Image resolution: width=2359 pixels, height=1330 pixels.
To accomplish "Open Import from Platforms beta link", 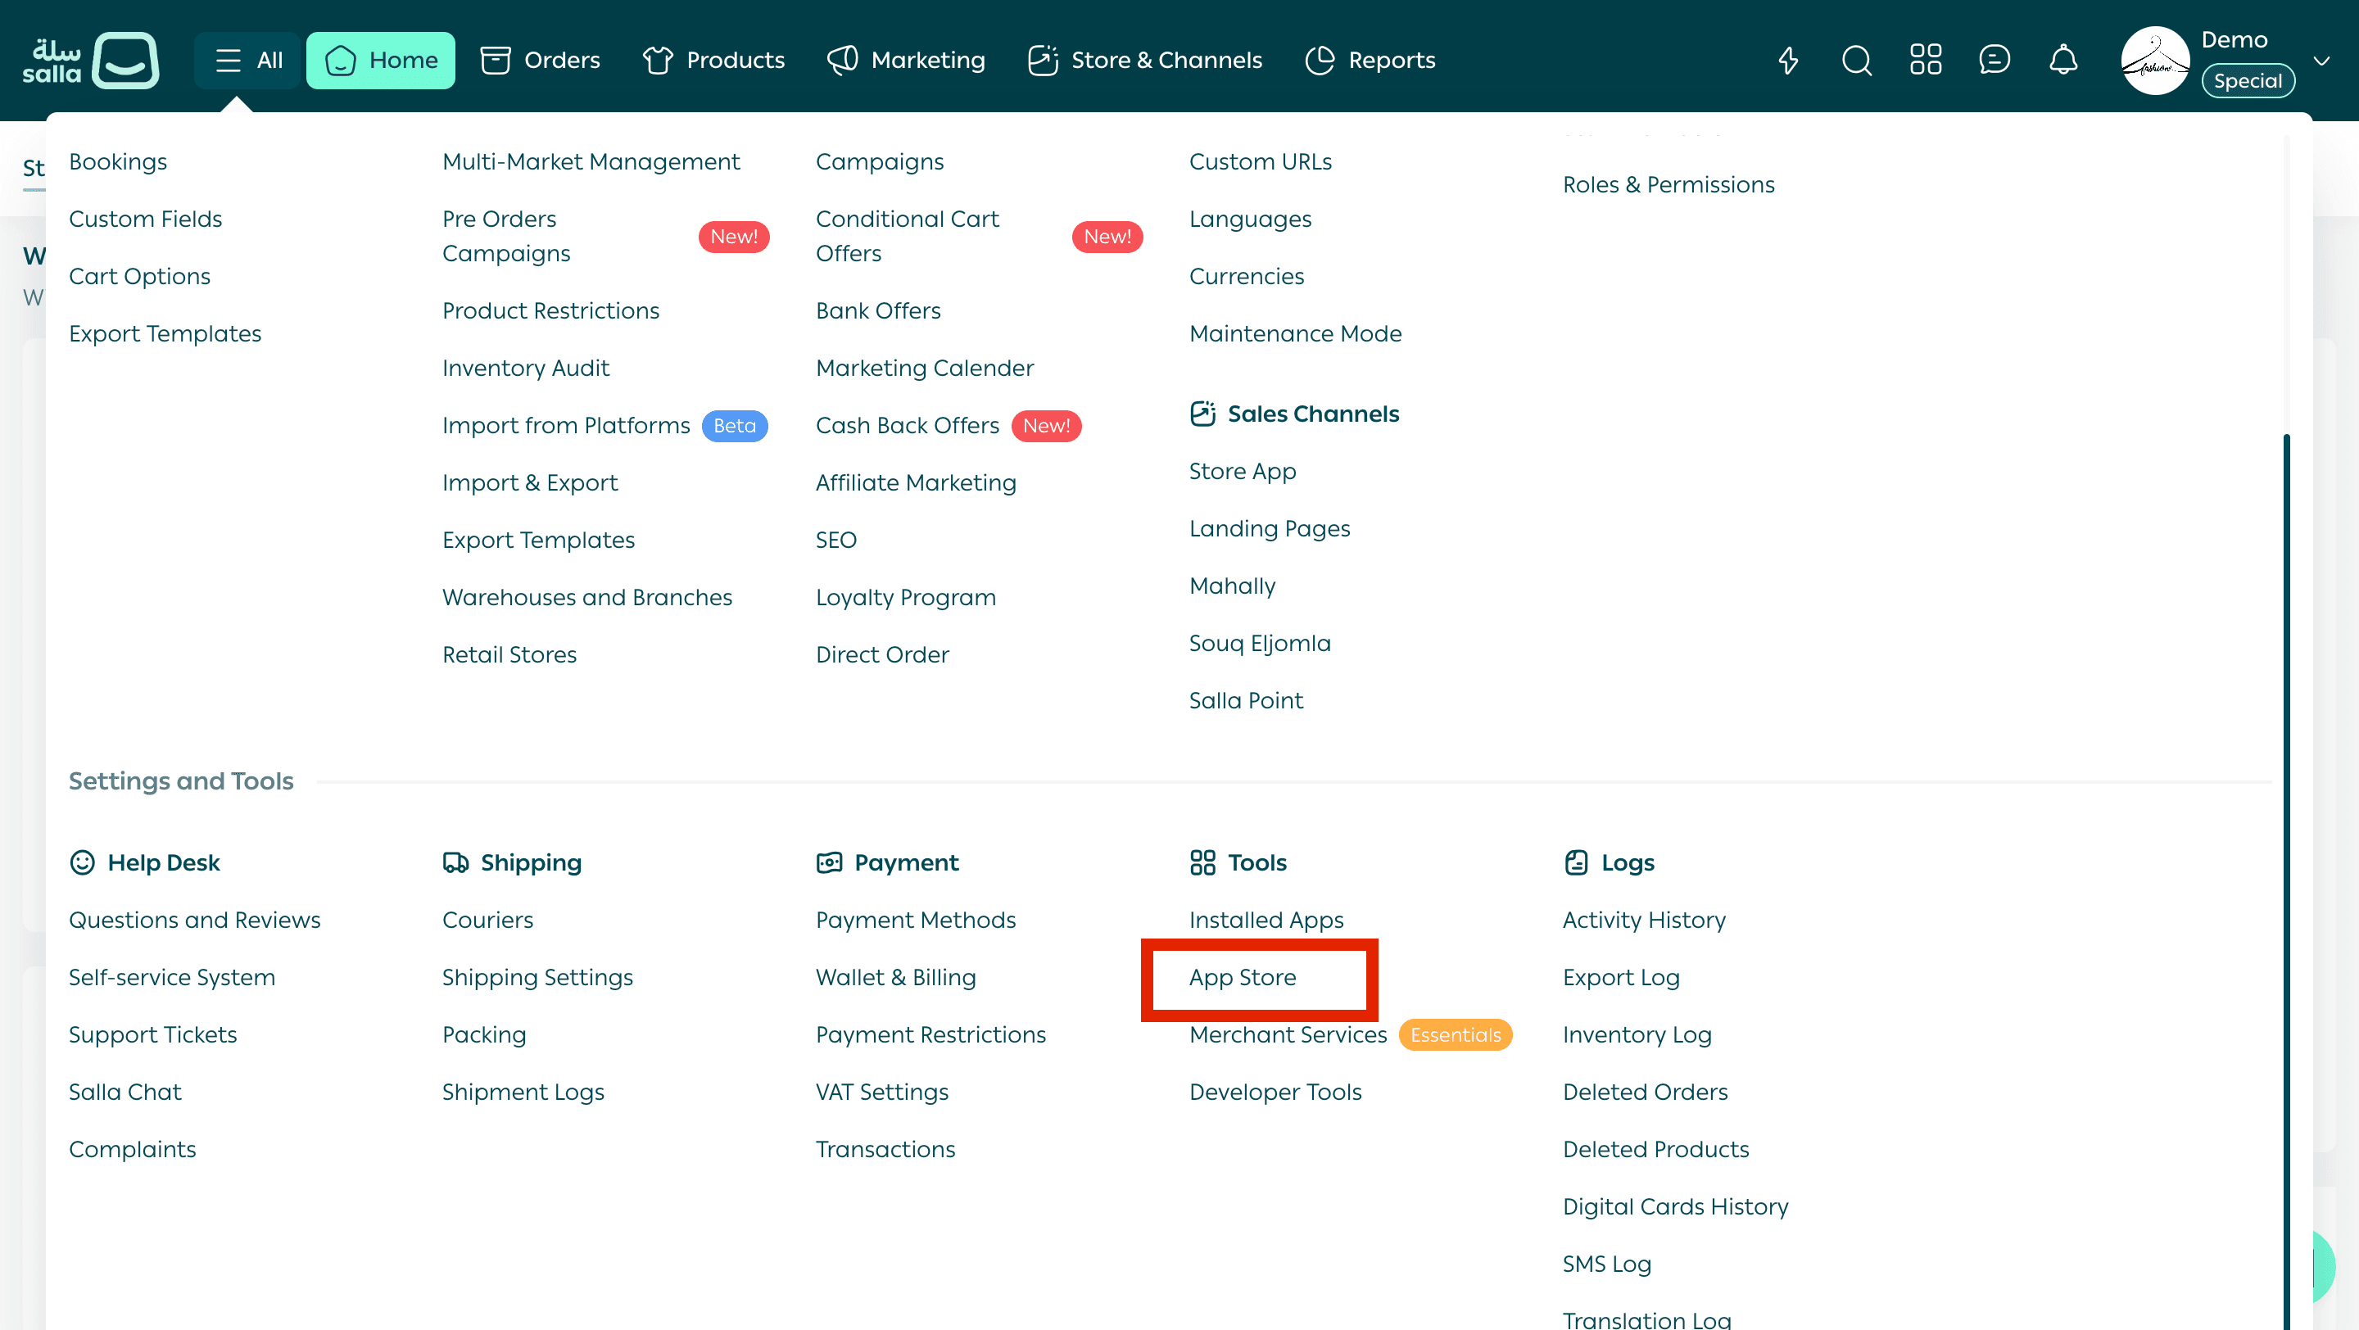I will (566, 426).
